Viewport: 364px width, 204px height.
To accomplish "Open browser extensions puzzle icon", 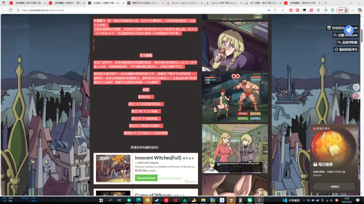I will (318, 10).
